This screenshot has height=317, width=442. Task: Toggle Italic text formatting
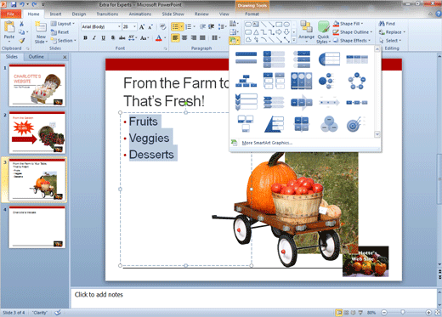coord(94,37)
